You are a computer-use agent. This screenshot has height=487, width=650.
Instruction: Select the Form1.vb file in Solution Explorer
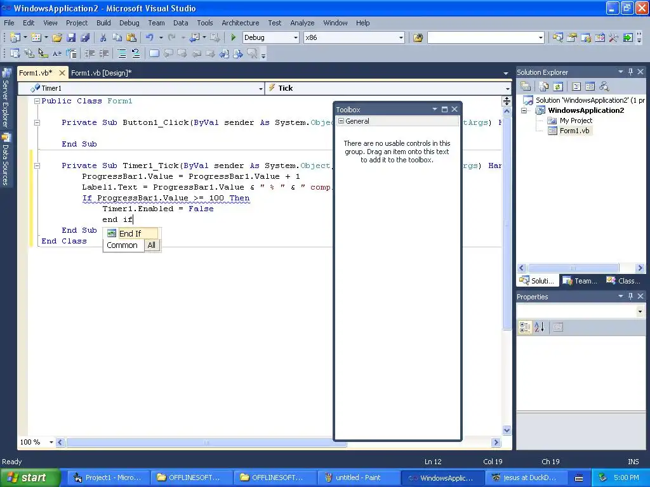(574, 131)
